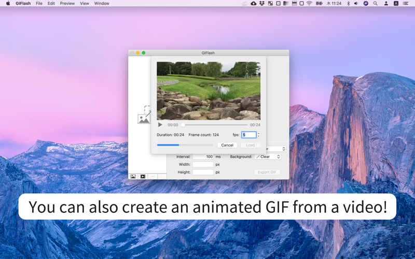Cancel the video loading dialog
This screenshot has height=259, width=415.
(227, 145)
